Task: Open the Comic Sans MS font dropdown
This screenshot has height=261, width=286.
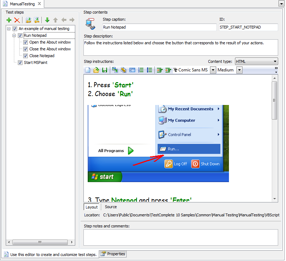Action: [x=213, y=70]
